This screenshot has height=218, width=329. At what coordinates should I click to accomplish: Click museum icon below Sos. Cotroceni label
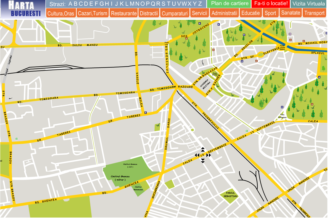pos(187,39)
